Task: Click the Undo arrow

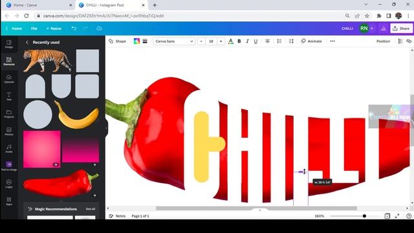Action: tap(74, 28)
